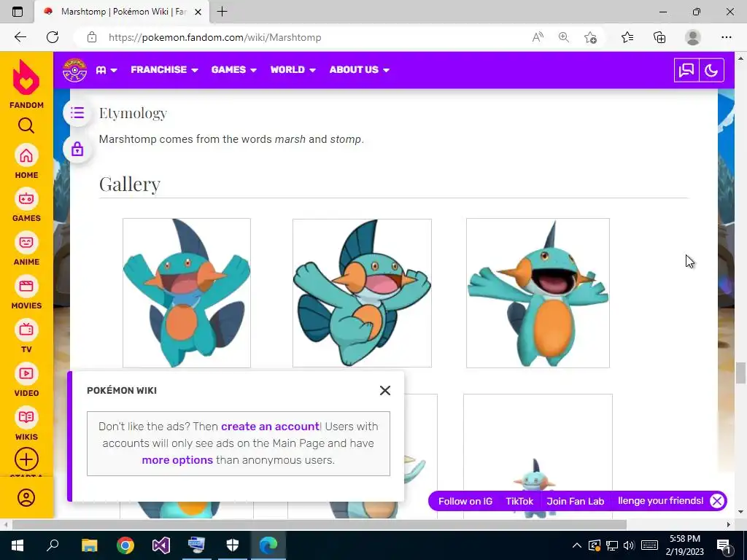747x560 pixels.
Task: Open the second Marshtomp gallery image
Action: pos(362,293)
